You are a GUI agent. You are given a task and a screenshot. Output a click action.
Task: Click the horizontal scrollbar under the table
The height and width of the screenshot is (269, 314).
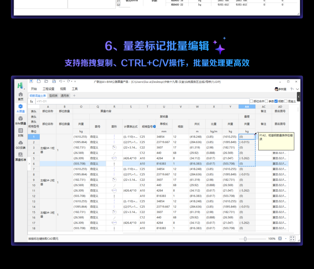208,233
